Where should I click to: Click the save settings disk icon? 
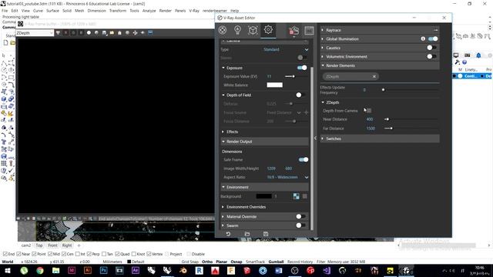point(266,234)
